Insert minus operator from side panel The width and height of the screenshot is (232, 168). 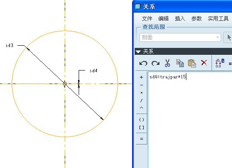142,85
